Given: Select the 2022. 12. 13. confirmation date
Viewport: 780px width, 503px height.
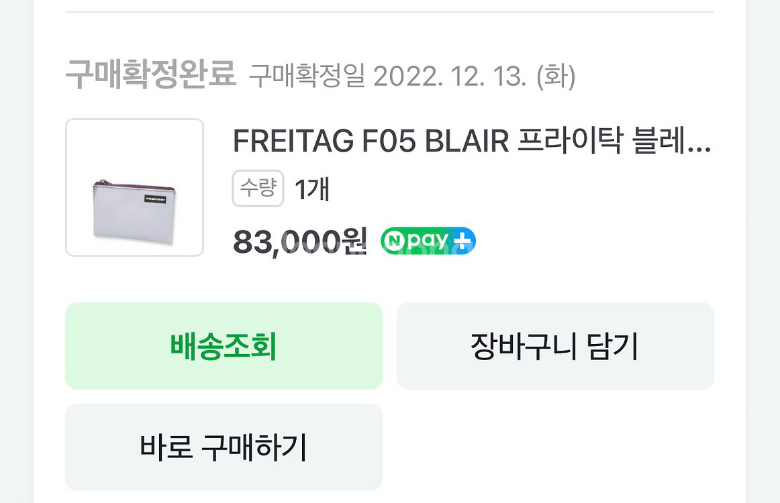Looking at the screenshot, I should click(450, 76).
